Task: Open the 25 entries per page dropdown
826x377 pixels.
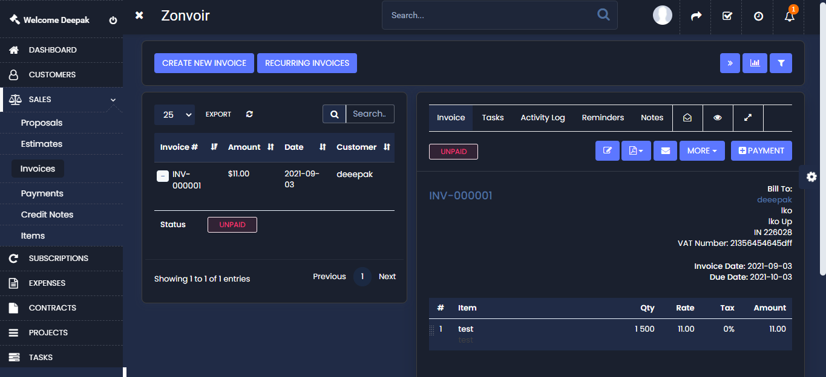Action: [x=174, y=115]
